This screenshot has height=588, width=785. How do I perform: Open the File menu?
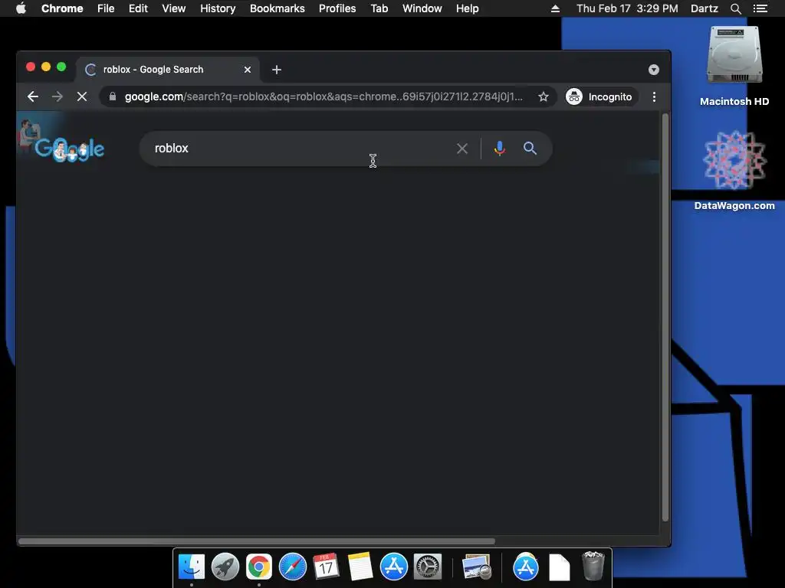click(106, 8)
